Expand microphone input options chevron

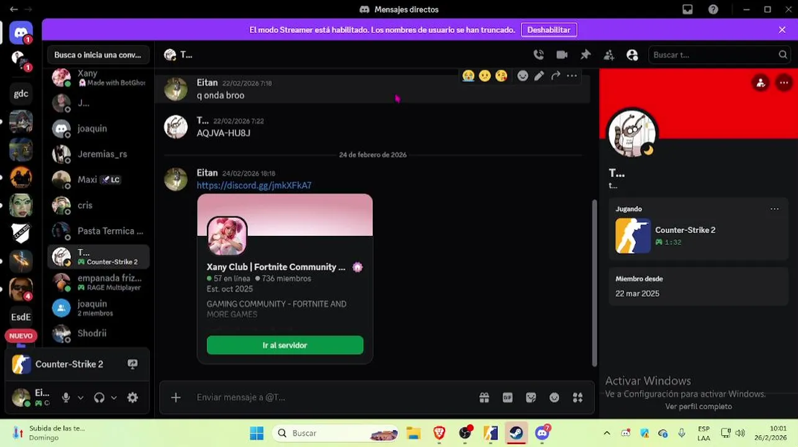point(80,397)
